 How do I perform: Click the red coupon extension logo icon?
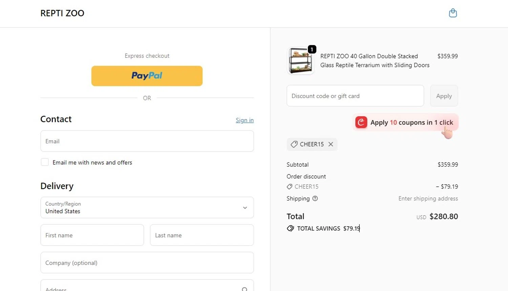361,122
